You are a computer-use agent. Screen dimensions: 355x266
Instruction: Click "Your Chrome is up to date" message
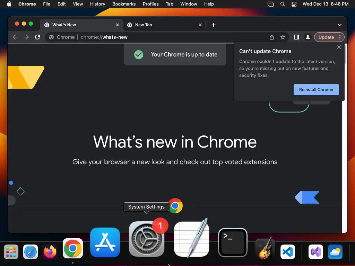click(x=184, y=54)
